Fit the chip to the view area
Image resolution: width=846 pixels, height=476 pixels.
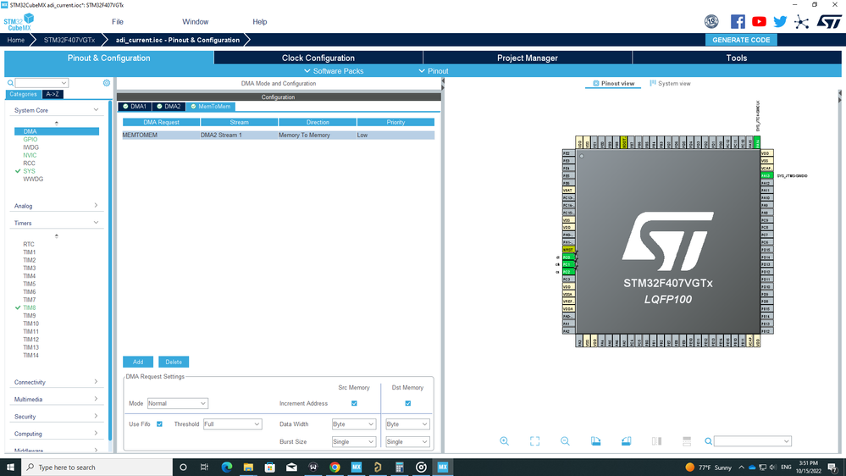tap(534, 441)
